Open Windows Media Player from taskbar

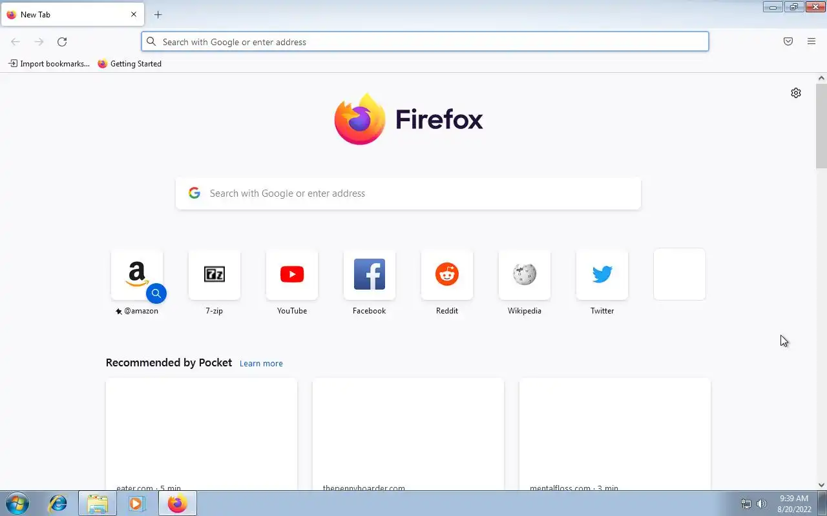(136, 503)
